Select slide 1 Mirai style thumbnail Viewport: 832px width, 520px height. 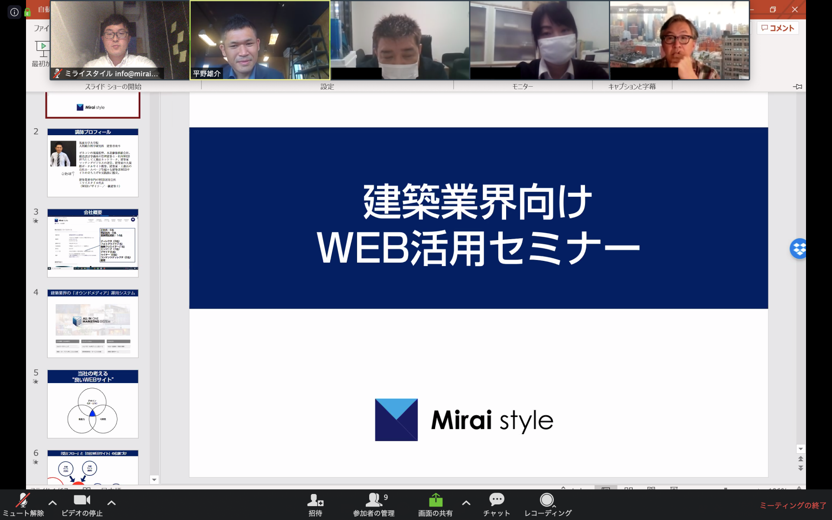pos(93,105)
